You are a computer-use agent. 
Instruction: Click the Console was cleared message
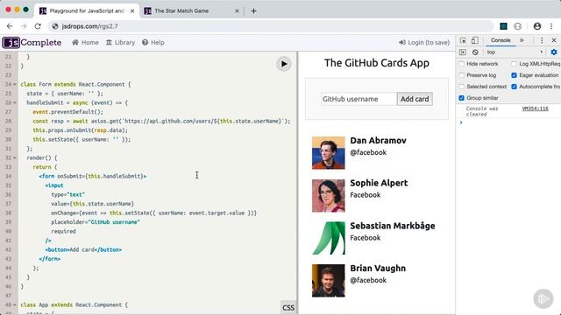tap(482, 111)
